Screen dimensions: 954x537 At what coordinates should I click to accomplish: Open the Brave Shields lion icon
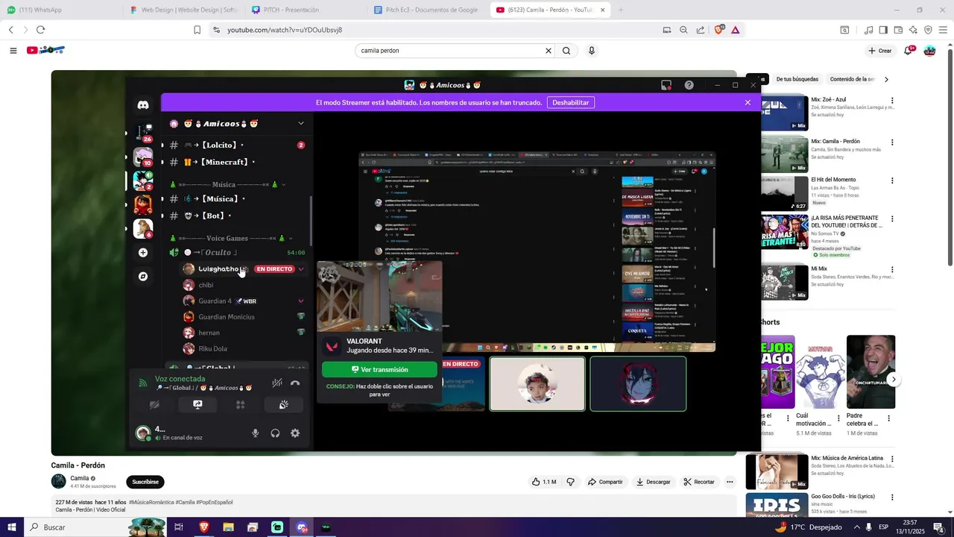click(x=718, y=30)
